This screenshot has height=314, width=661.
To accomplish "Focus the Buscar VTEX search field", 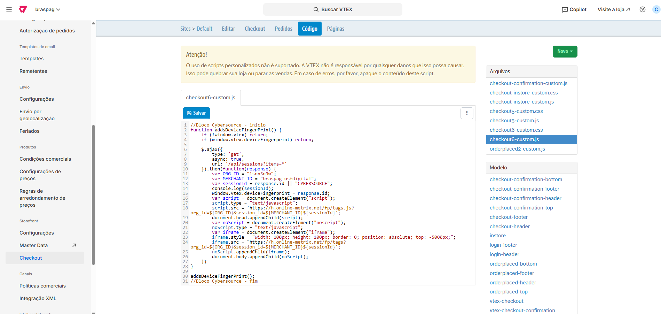I will tap(333, 9).
